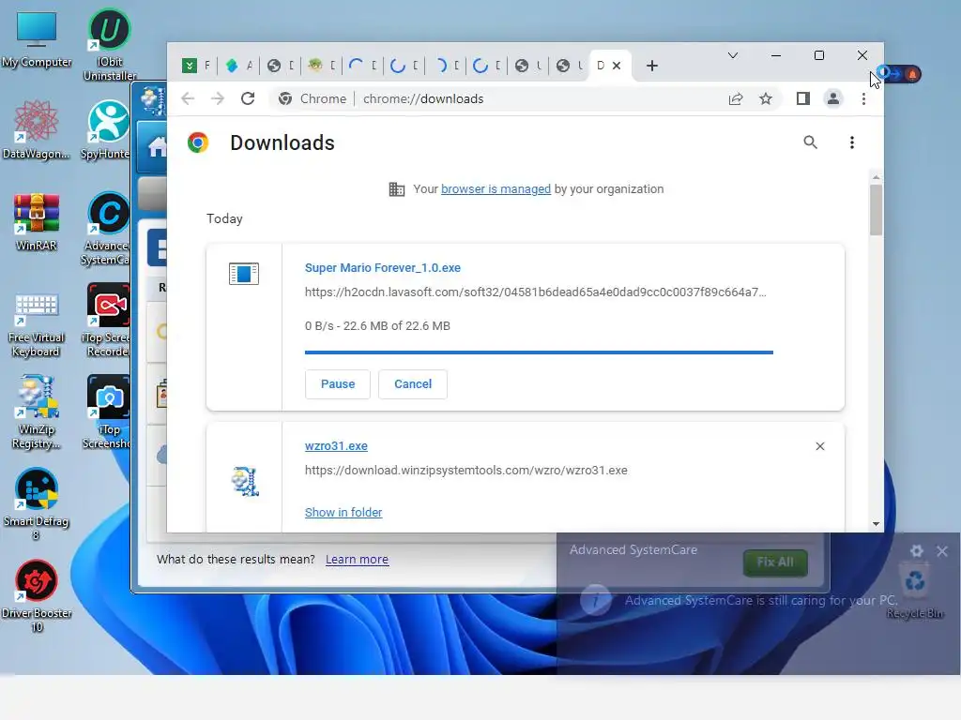This screenshot has height=720, width=961.
Task: Open new tab with plus button
Action: point(652,66)
